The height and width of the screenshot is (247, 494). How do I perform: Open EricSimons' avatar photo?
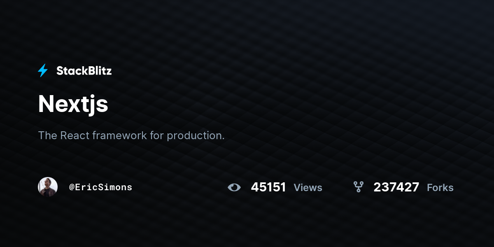pyautogui.click(x=48, y=187)
